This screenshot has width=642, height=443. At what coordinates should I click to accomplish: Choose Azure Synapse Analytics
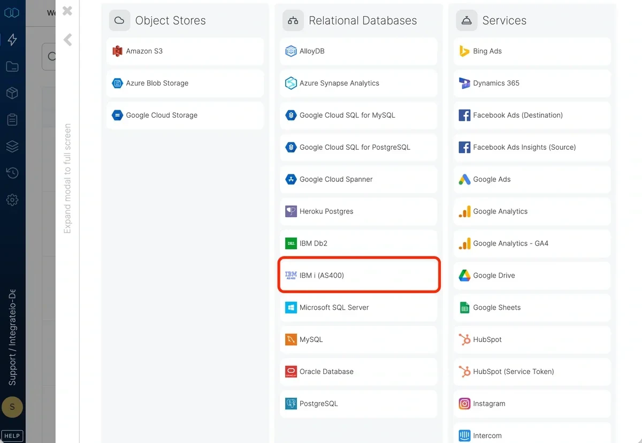(358, 83)
